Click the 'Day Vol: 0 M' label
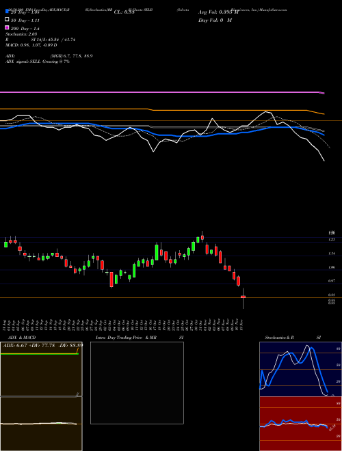 (x=215, y=20)
